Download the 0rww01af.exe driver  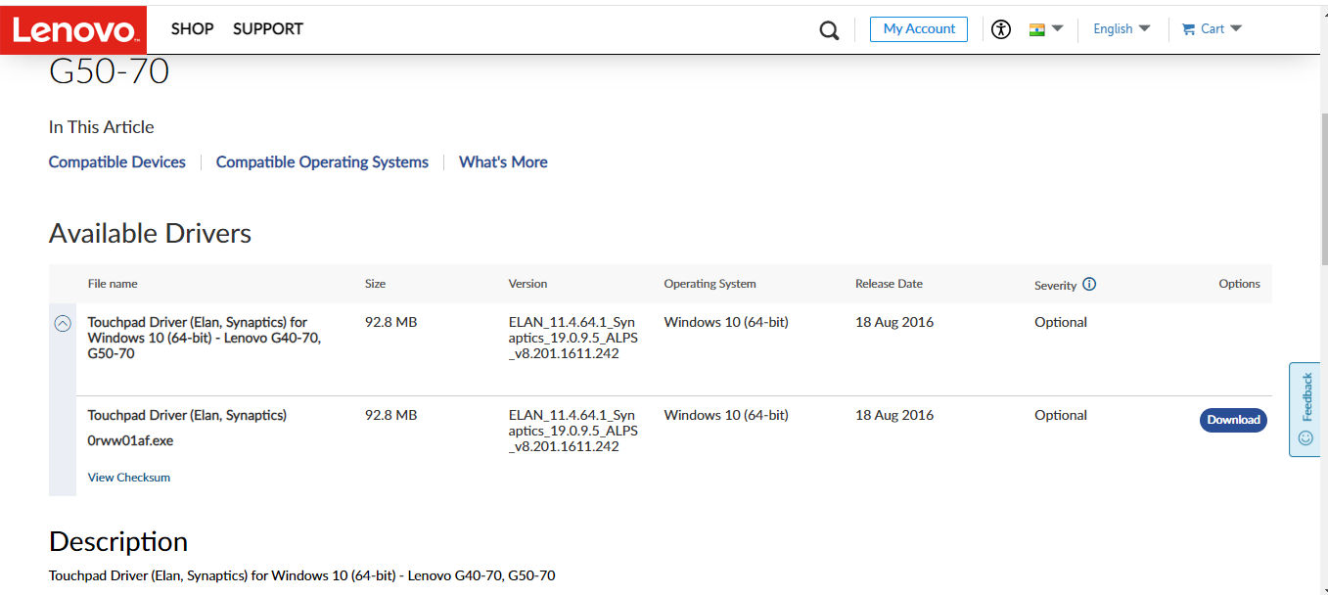(x=1233, y=420)
